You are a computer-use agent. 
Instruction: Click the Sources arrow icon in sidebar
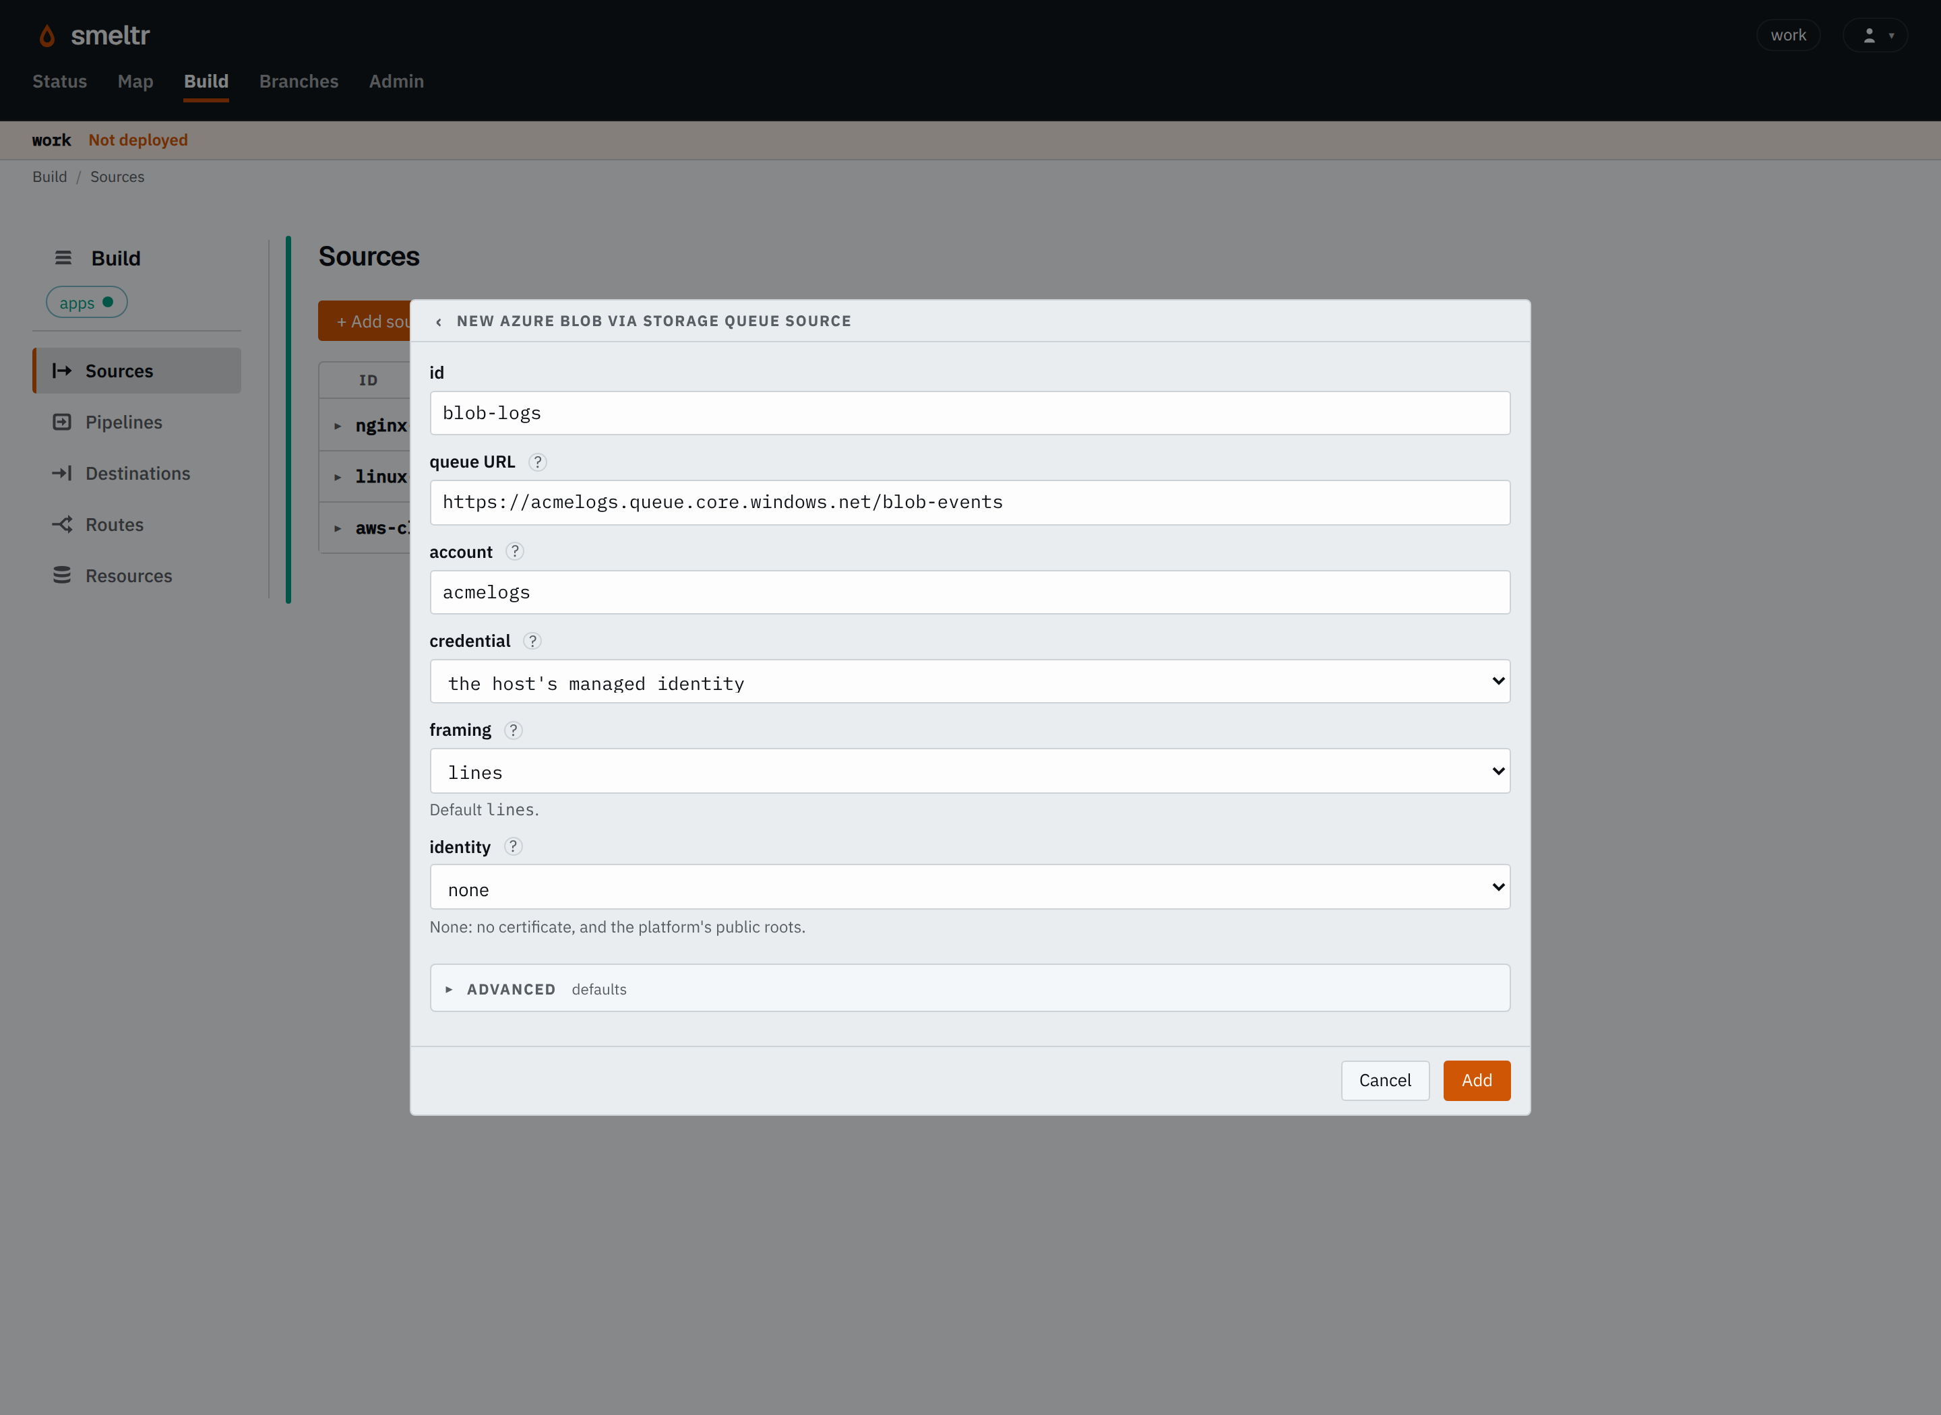[62, 371]
